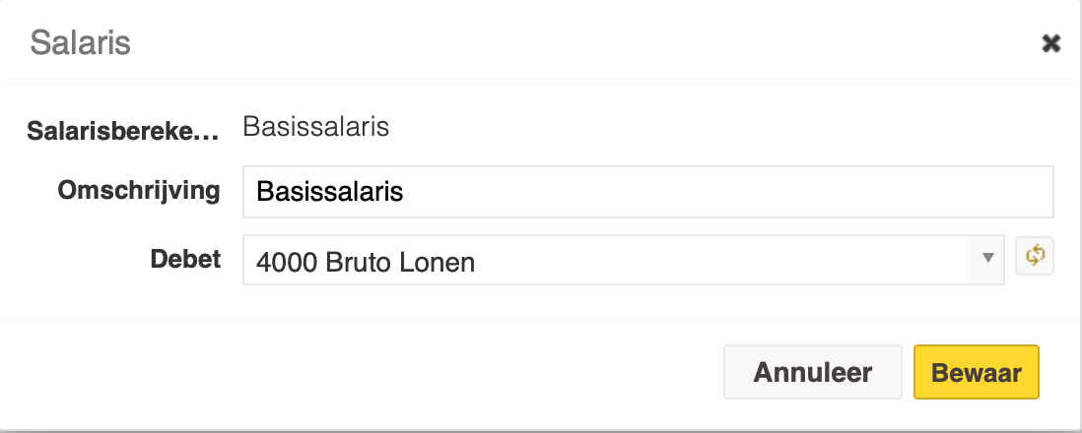
Task: Click the read-only Basissalaris value text
Action: click(x=316, y=127)
